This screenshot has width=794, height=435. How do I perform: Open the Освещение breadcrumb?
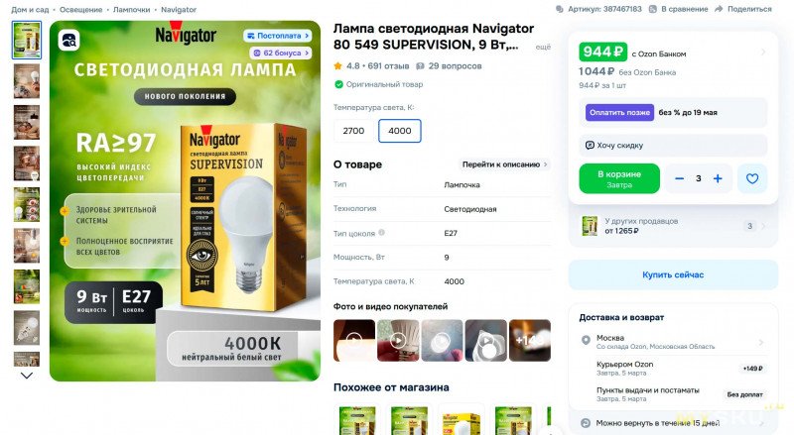(x=81, y=10)
